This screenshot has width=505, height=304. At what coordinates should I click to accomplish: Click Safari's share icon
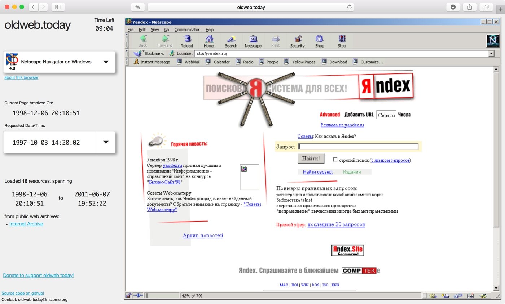click(x=470, y=7)
